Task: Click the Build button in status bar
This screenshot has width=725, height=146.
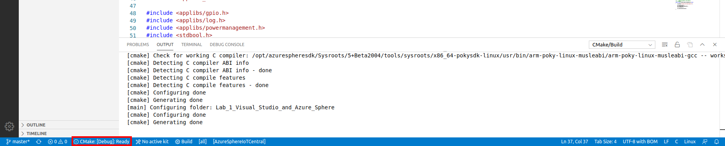Action: point(183,142)
